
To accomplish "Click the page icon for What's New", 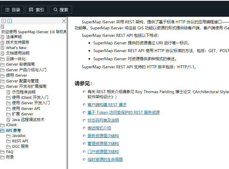I will click(2, 48).
